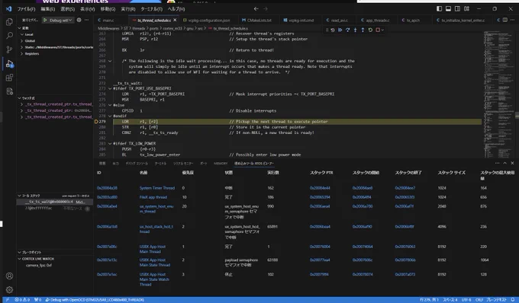The image size is (519, 303).
Task: Open the Customize Layout icon
Action: (x=466, y=9)
